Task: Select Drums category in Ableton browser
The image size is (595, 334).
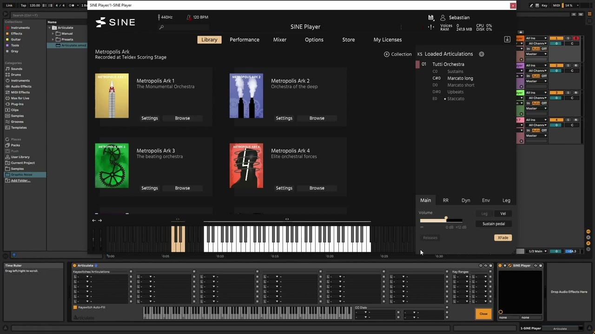Action: 16,75
